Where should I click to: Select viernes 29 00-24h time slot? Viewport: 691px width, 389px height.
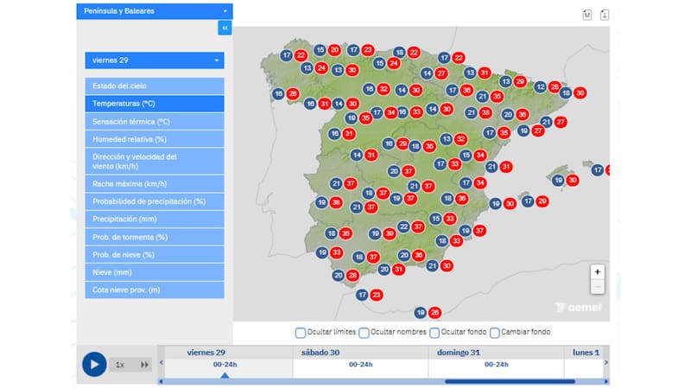point(225,364)
